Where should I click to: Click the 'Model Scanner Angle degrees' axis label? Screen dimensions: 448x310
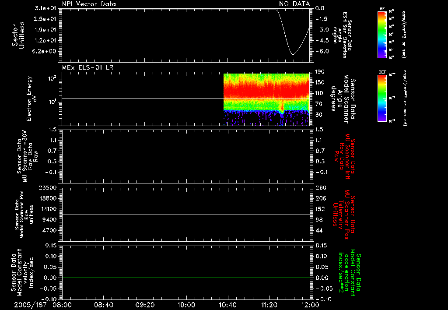tap(343, 99)
